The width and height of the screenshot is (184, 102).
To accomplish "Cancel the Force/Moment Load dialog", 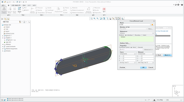I will [151, 67].
